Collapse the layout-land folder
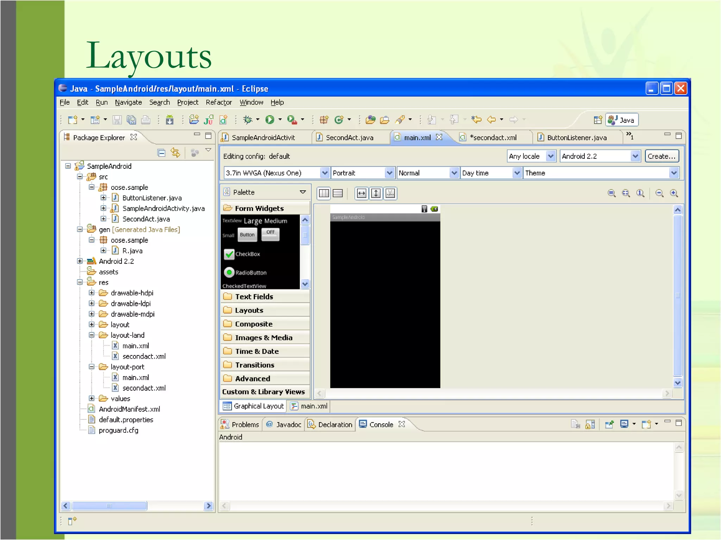 92,335
